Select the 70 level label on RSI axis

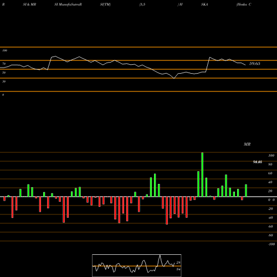[x=4, y=64]
